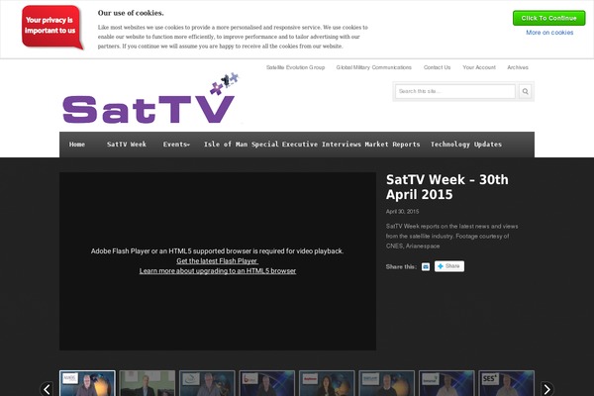The height and width of the screenshot is (396, 594).
Task: Click the next carousel arrow
Action: click(x=546, y=389)
